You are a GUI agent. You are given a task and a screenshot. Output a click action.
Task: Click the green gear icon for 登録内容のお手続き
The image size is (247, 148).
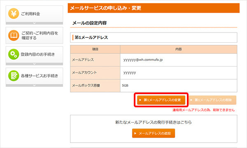tap(14, 54)
